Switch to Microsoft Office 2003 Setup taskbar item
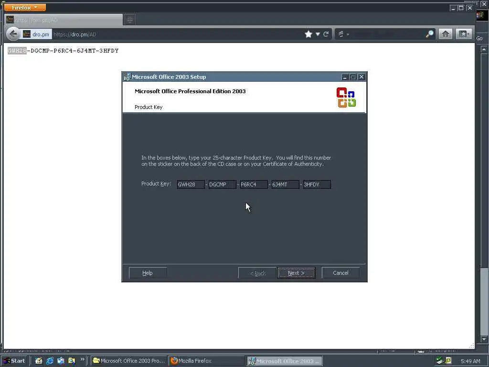Image resolution: width=489 pixels, height=367 pixels. [285, 361]
